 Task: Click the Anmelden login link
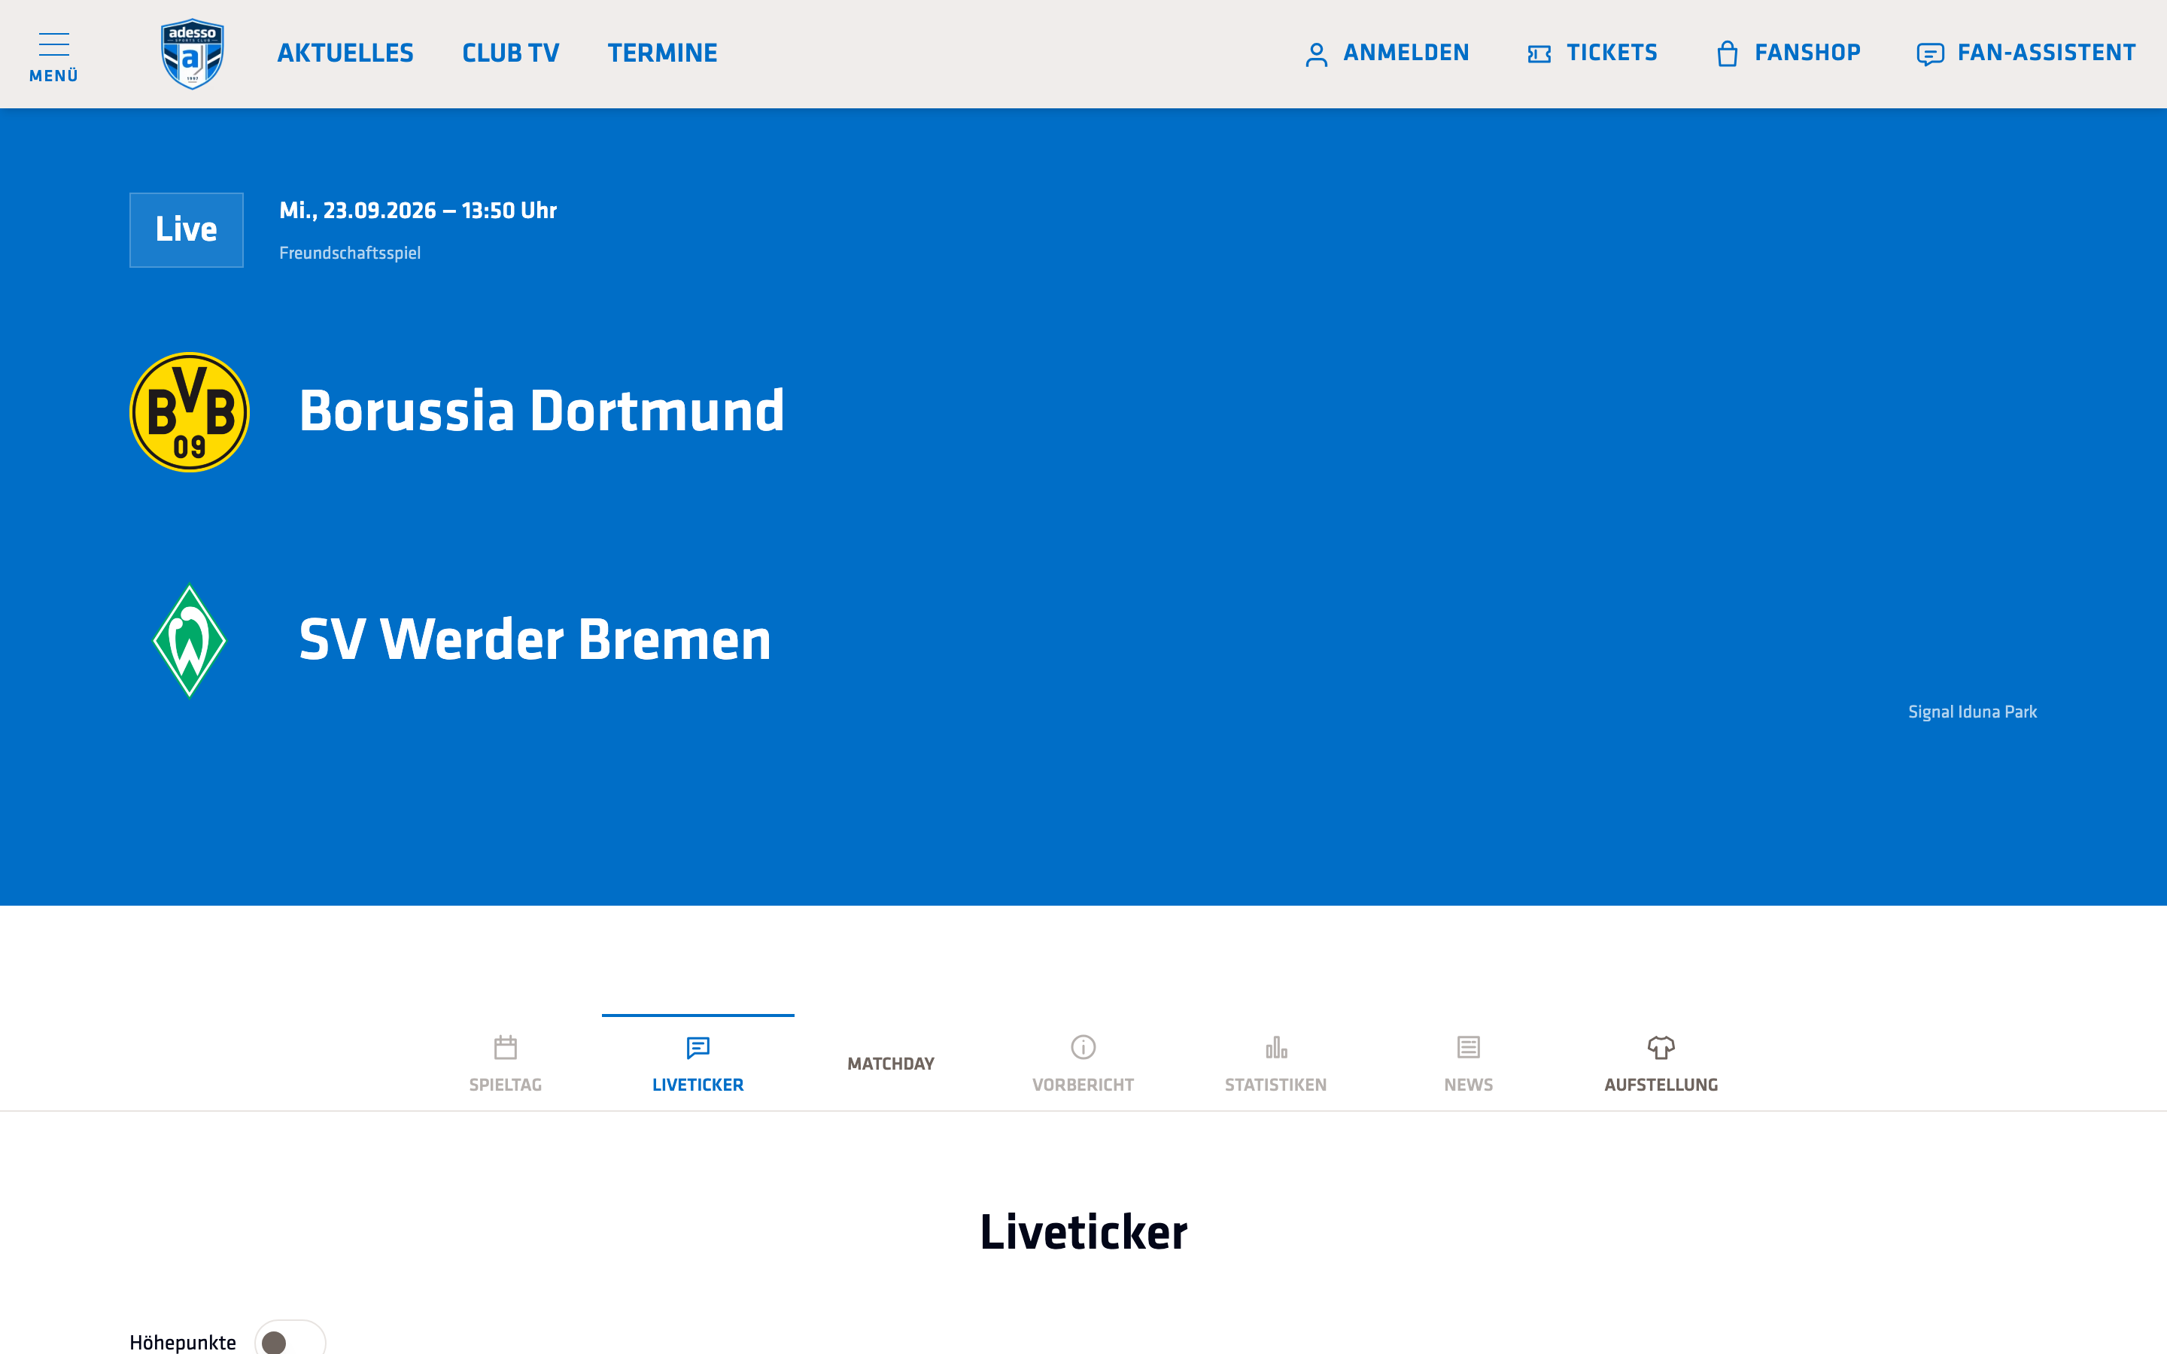(1387, 53)
